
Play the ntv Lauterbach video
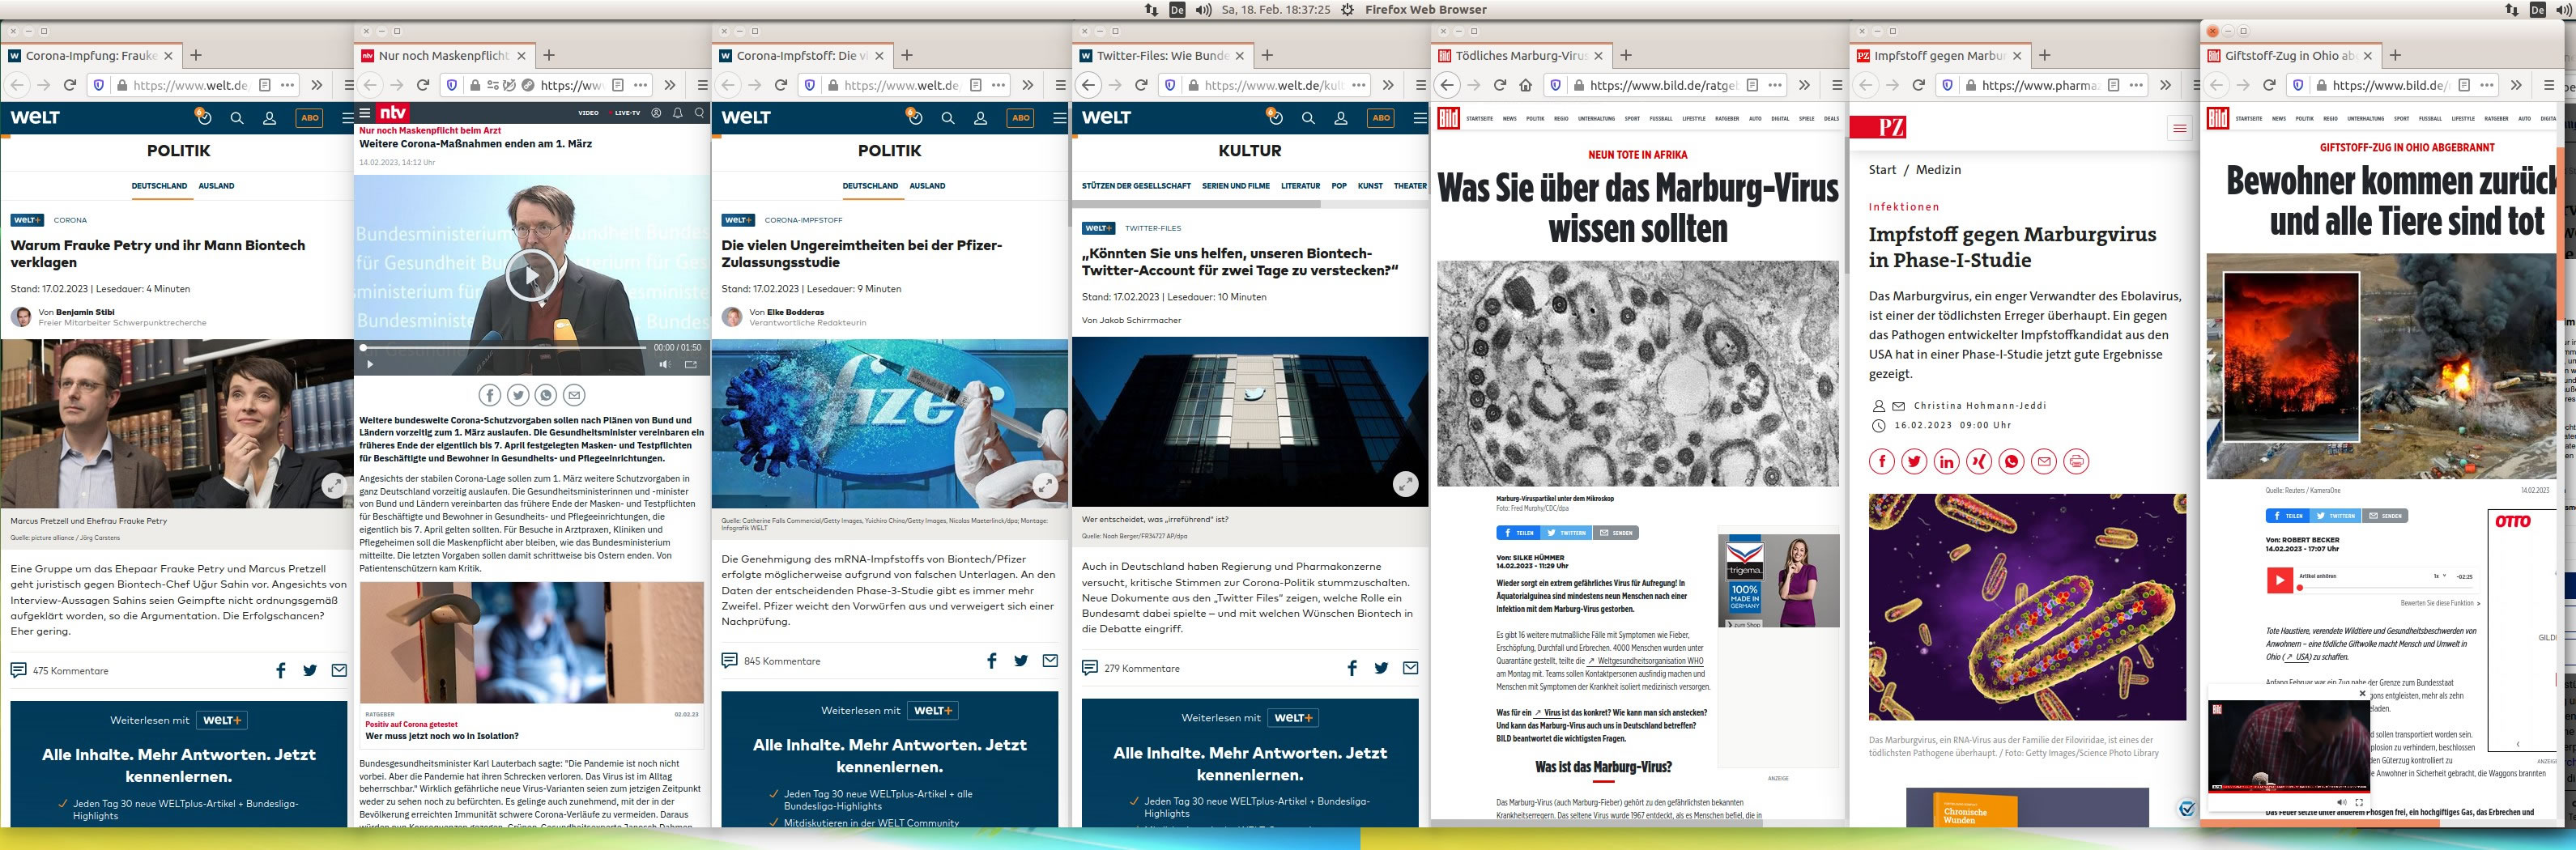(531, 274)
